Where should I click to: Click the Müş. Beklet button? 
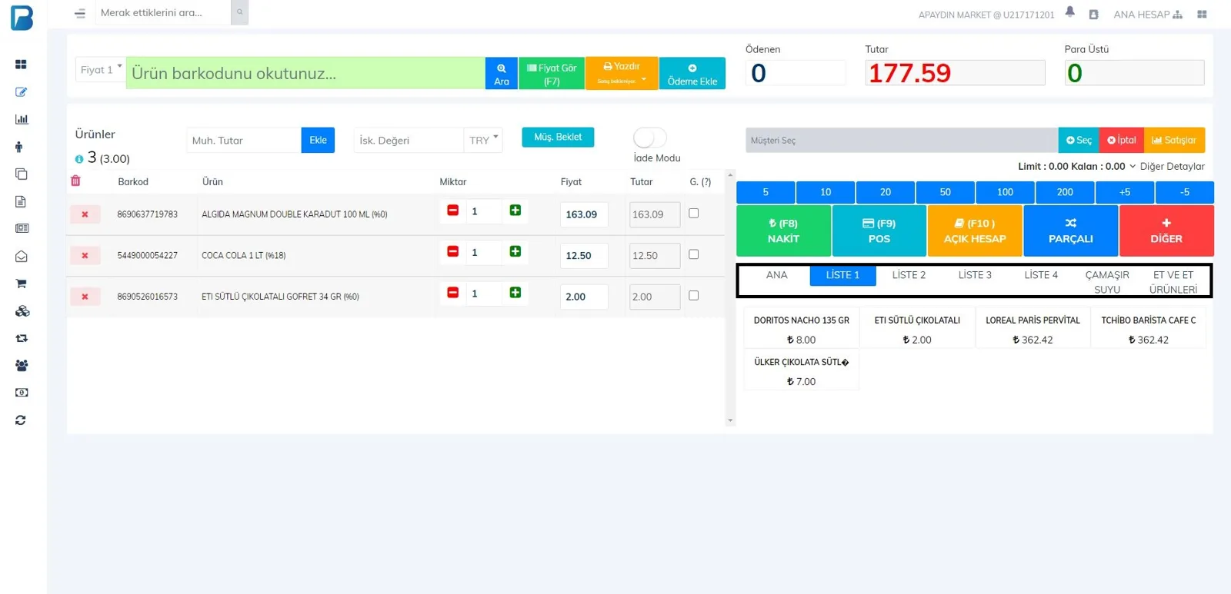558,137
